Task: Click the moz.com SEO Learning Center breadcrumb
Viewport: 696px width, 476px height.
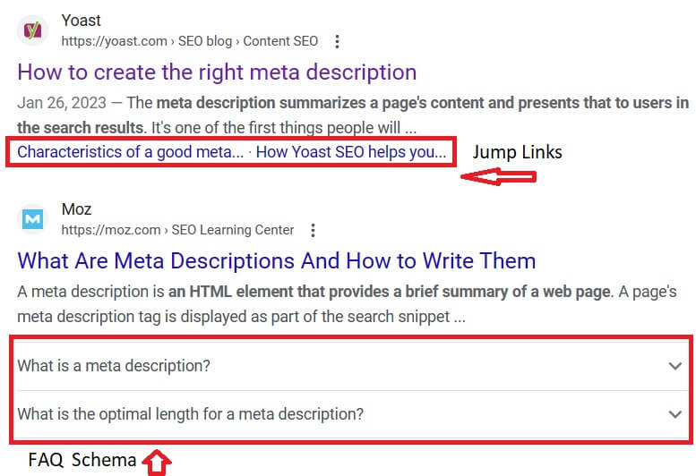Action: click(177, 230)
